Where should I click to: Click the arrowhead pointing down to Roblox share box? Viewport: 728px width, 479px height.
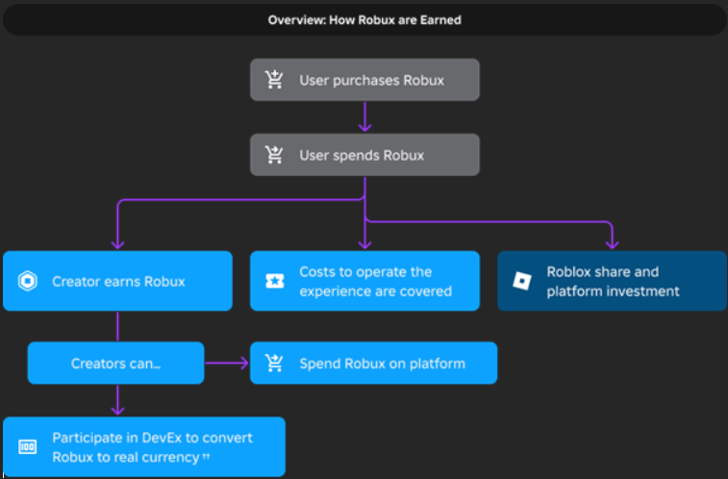click(x=612, y=242)
